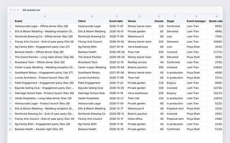Click date cell '2026-09-12'

pos(117,114)
